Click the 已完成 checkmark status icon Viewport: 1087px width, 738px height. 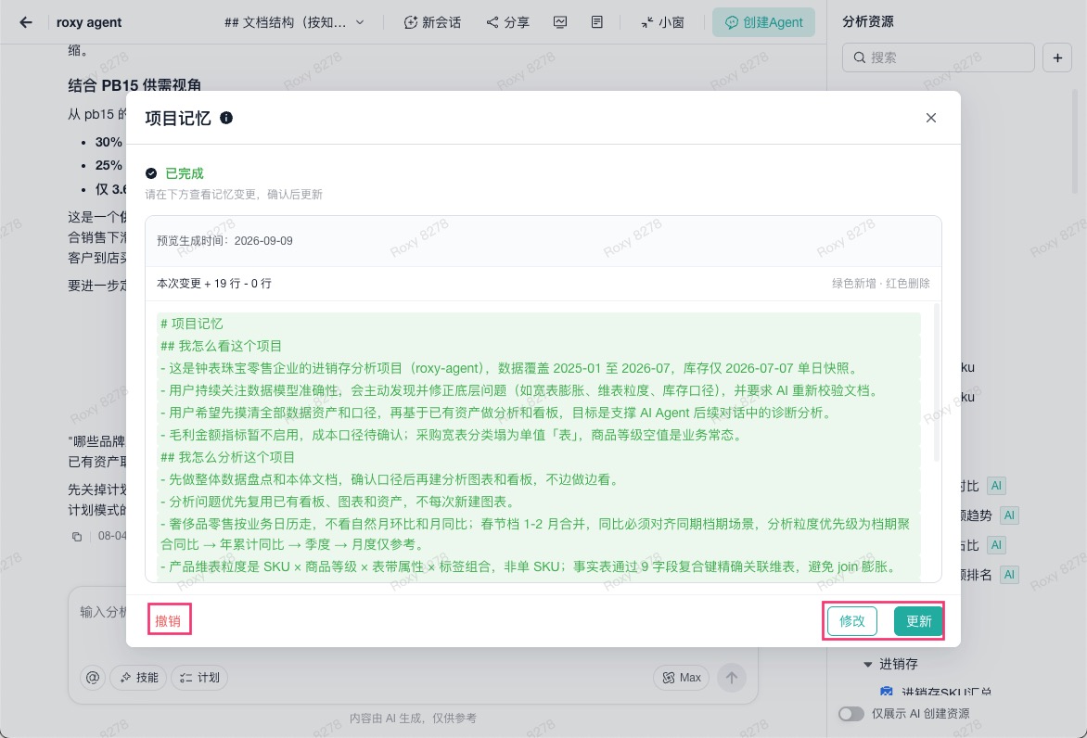[x=151, y=173]
